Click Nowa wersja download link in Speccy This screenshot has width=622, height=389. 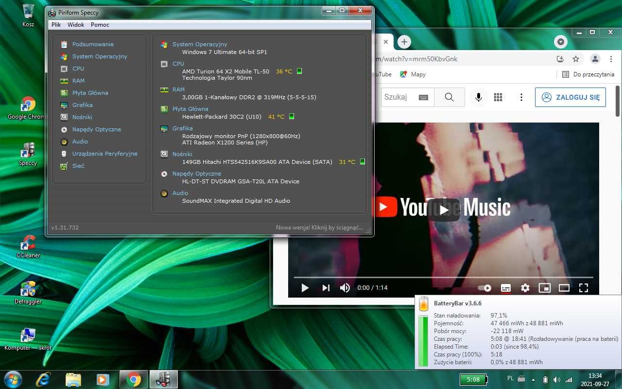320,228
